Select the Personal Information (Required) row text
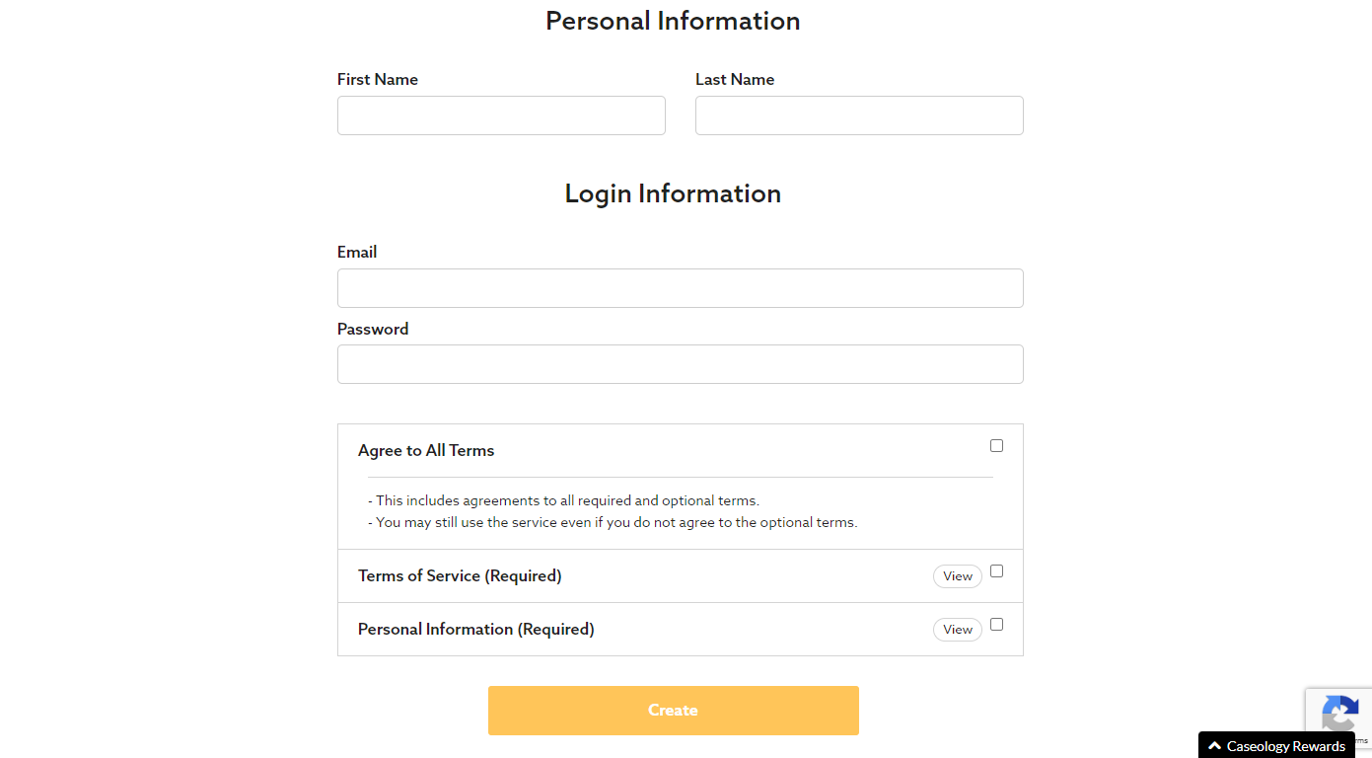The image size is (1372, 758). 476,629
